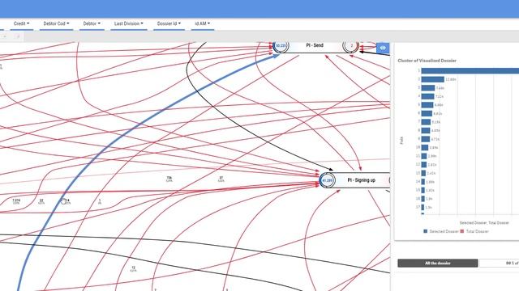519x291 pixels.
Task: Open the Credit filter dropdown
Action: tap(22, 23)
